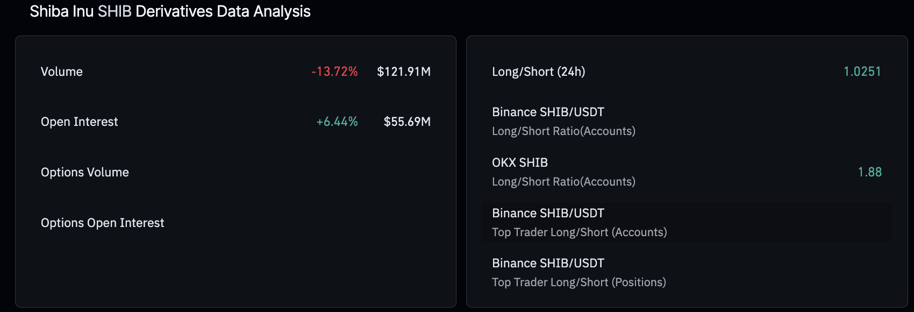Select the Volume row label
The width and height of the screenshot is (914, 312).
click(62, 72)
